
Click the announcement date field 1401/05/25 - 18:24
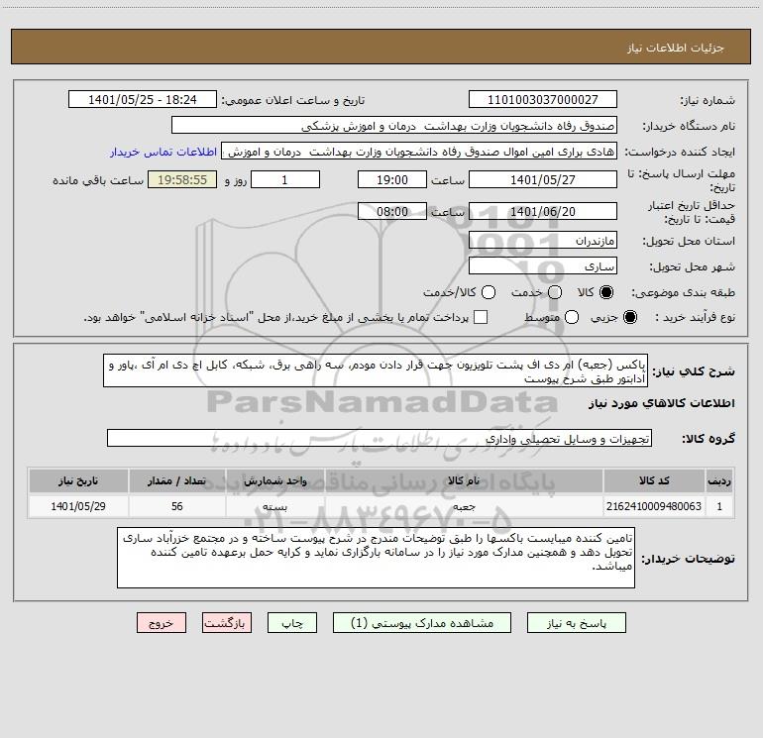click(142, 99)
